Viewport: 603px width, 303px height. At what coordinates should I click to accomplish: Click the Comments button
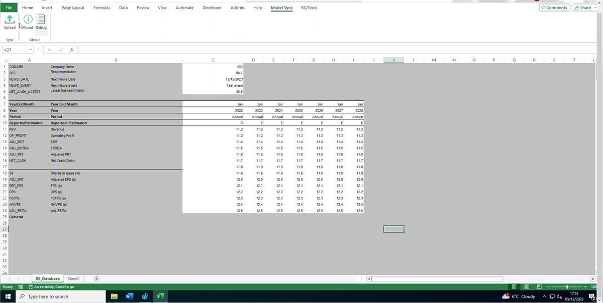coord(554,7)
